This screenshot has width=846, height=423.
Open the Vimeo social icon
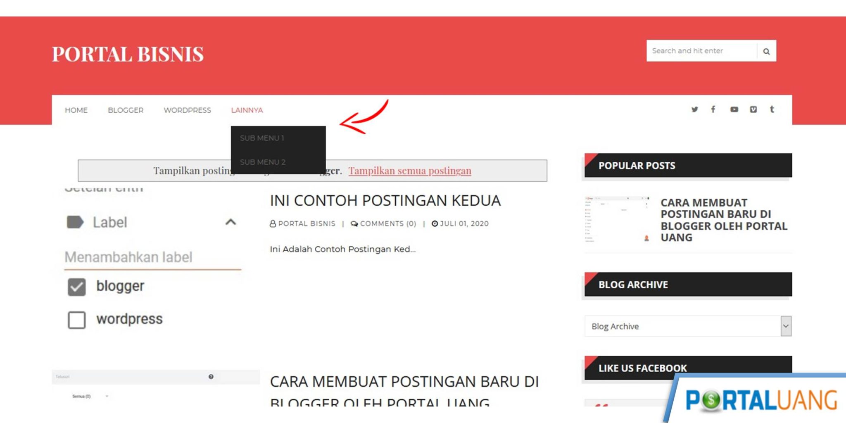(753, 109)
